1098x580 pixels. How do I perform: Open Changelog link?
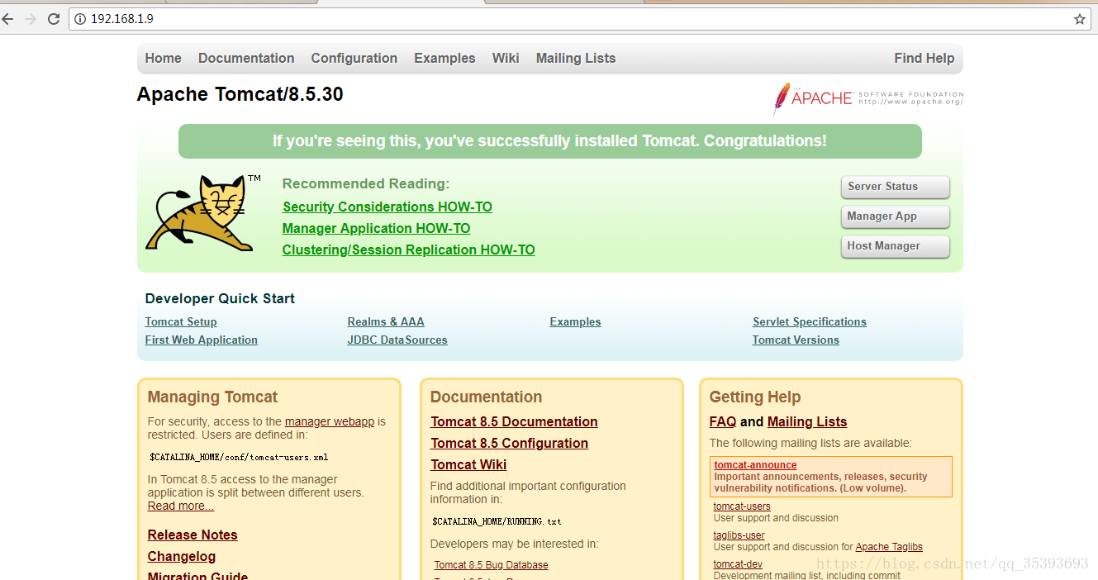[x=182, y=557]
